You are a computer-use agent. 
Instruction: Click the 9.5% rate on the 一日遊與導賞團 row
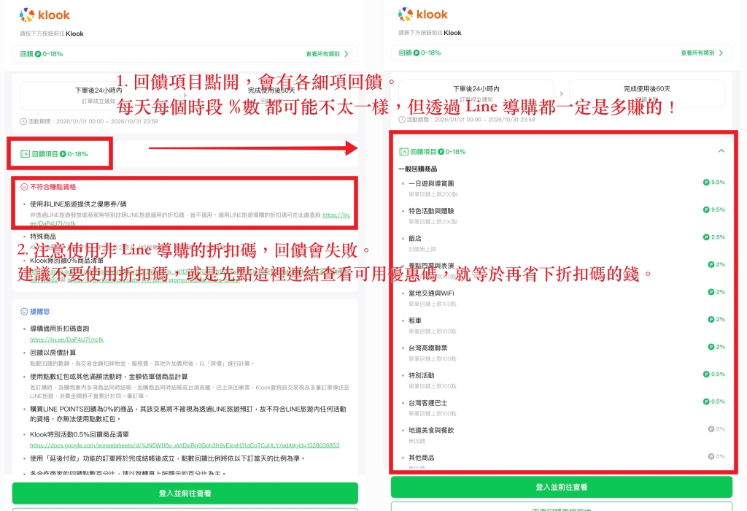[x=718, y=182]
